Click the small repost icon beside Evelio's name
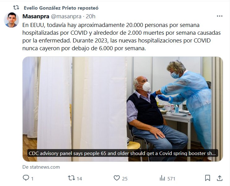 click(x=16, y=8)
